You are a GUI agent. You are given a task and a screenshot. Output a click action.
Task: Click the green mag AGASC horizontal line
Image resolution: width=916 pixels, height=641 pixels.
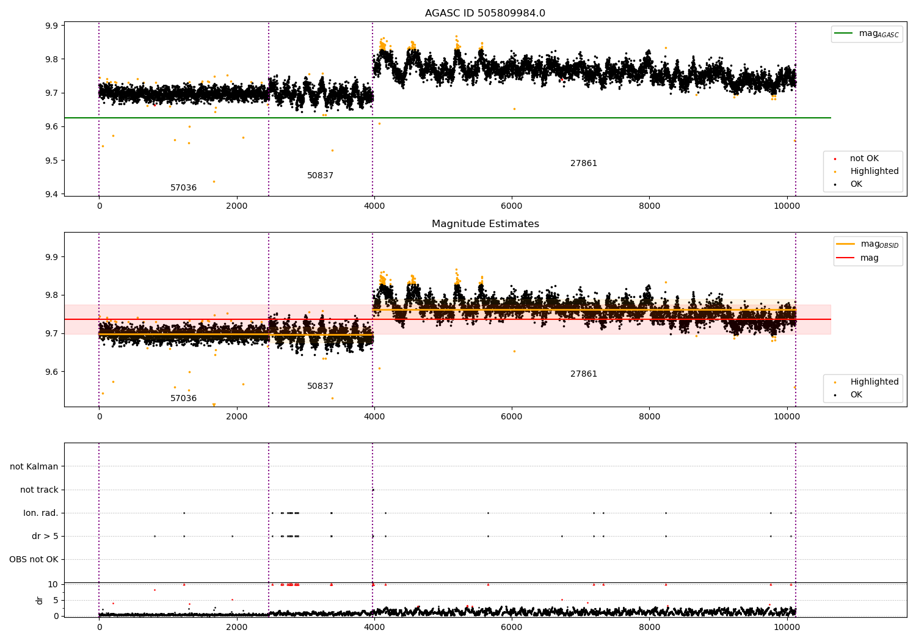[447, 118]
